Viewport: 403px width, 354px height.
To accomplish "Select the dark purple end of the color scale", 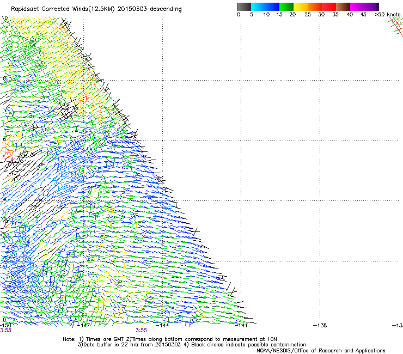I will [377, 7].
